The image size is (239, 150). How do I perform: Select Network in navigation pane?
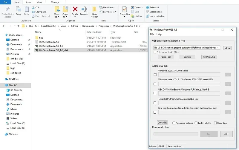[11, 134]
